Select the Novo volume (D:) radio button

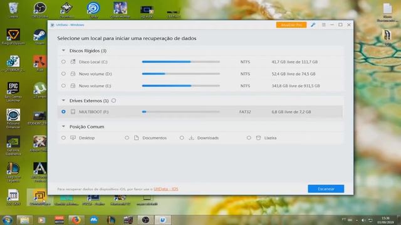point(63,74)
